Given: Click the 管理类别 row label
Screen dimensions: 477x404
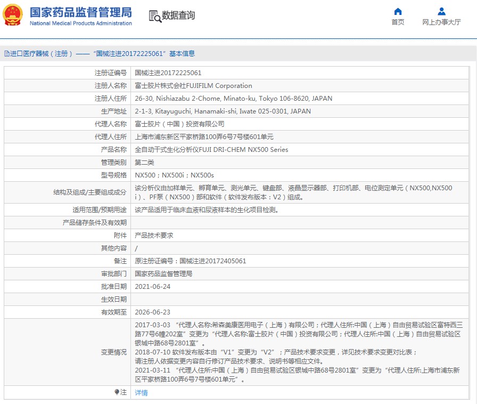Looking at the screenshot, I should pos(114,163).
